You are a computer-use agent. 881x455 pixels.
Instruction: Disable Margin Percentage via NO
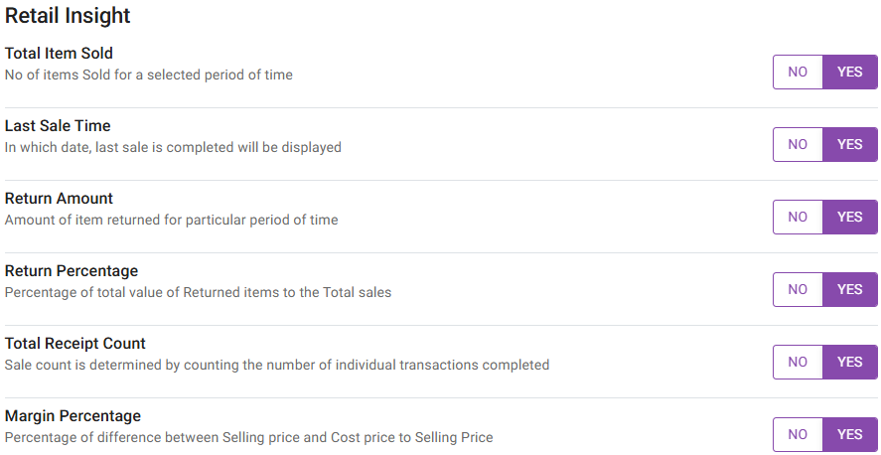point(798,434)
